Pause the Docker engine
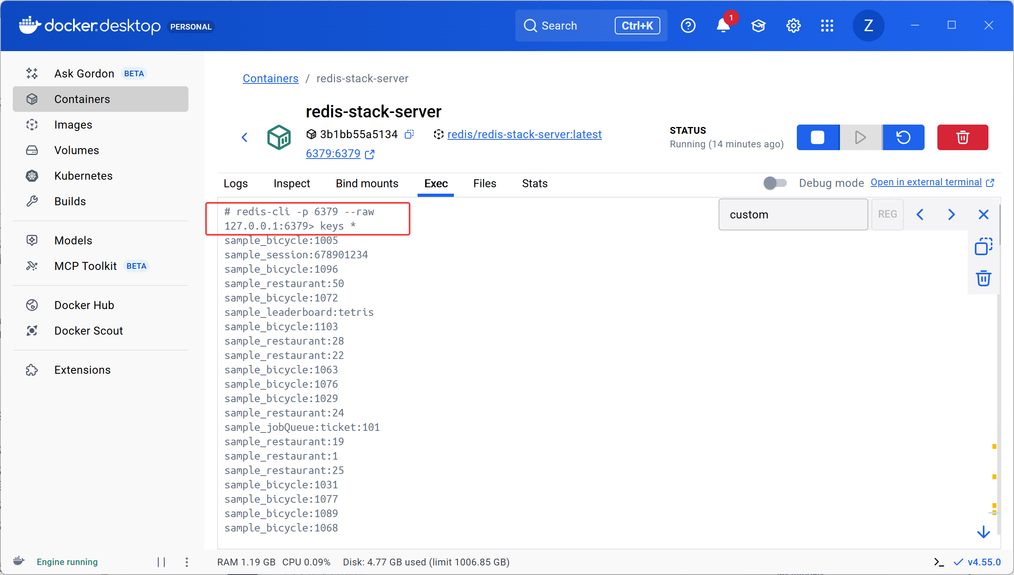 coord(161,562)
